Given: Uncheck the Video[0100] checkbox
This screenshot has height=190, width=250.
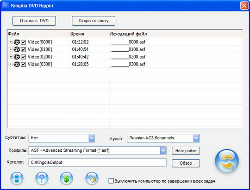Looking at the screenshot, I should (x=23, y=49).
